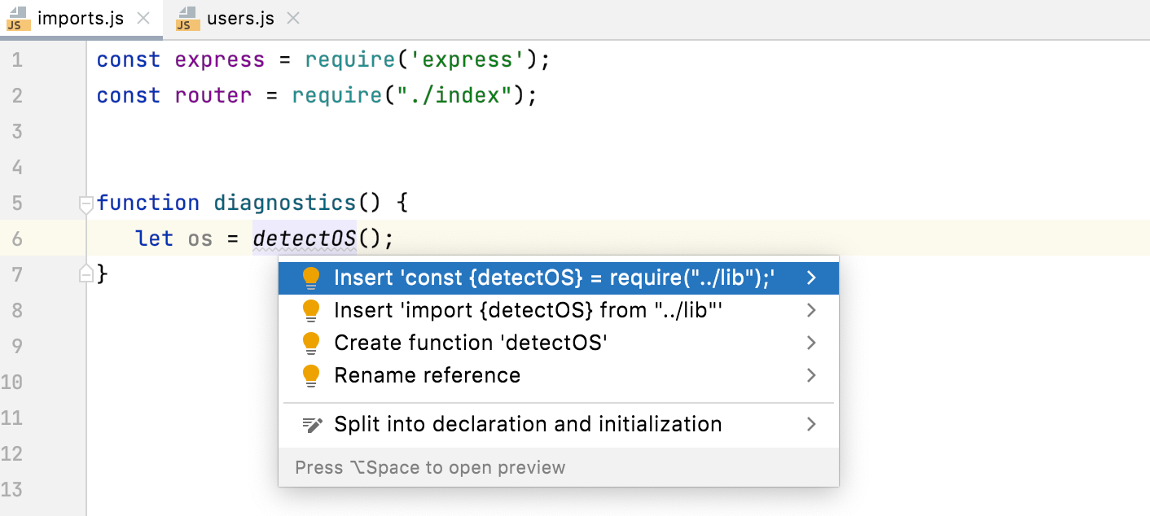Click the lightbulb next to the import statement action

click(x=312, y=310)
